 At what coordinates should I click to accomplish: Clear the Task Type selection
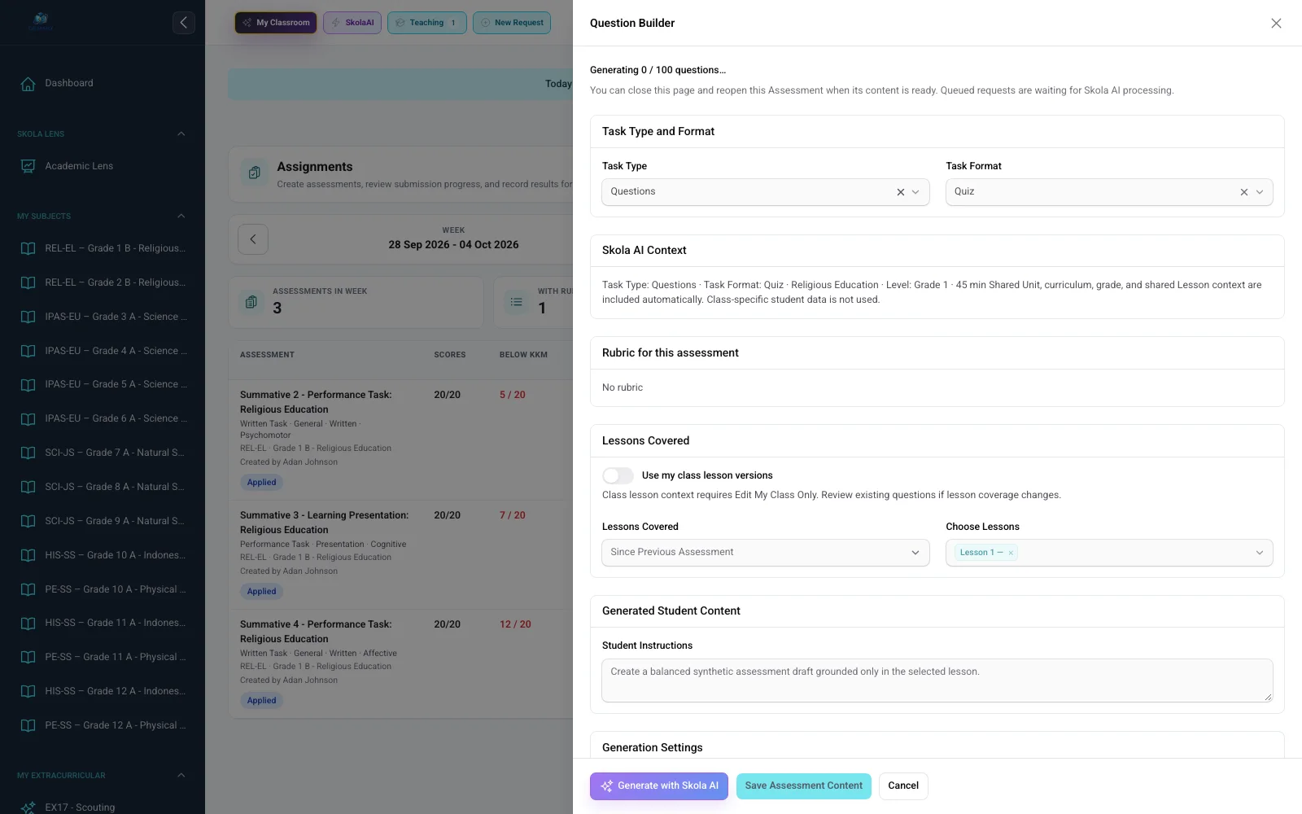coord(900,192)
